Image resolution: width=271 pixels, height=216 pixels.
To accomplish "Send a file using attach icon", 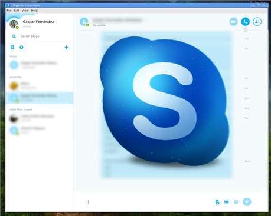I will [217, 202].
